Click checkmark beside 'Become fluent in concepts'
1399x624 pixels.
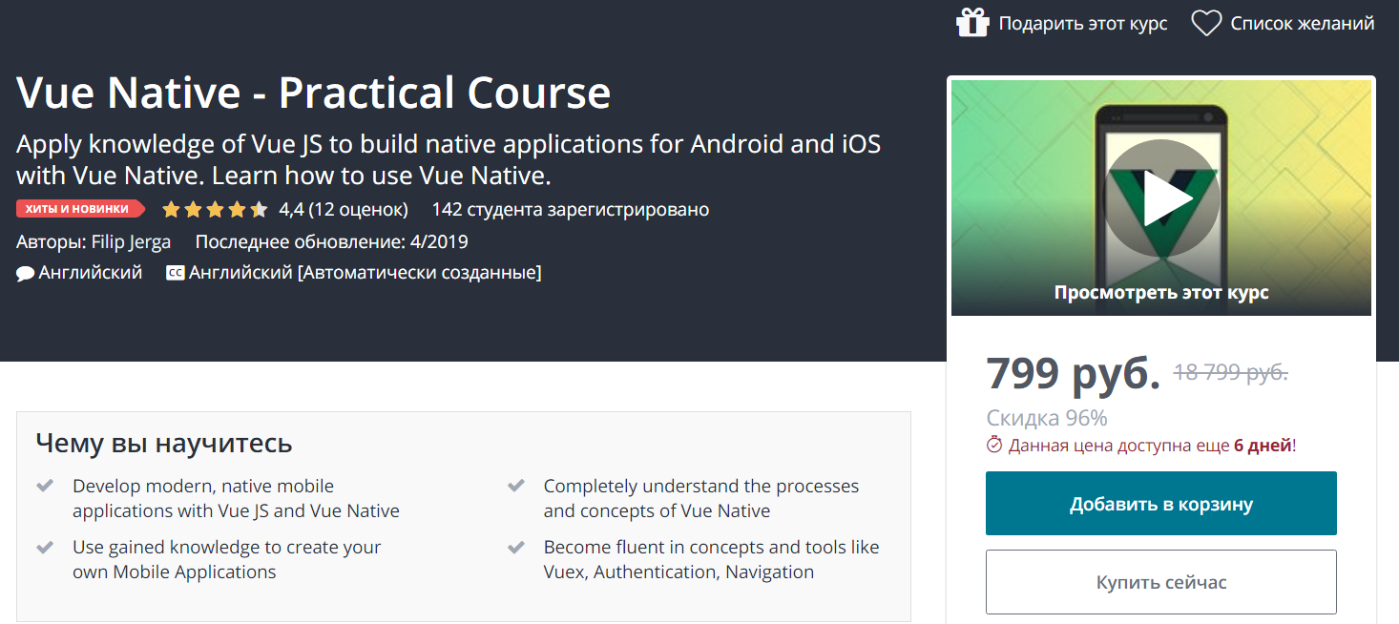point(516,548)
